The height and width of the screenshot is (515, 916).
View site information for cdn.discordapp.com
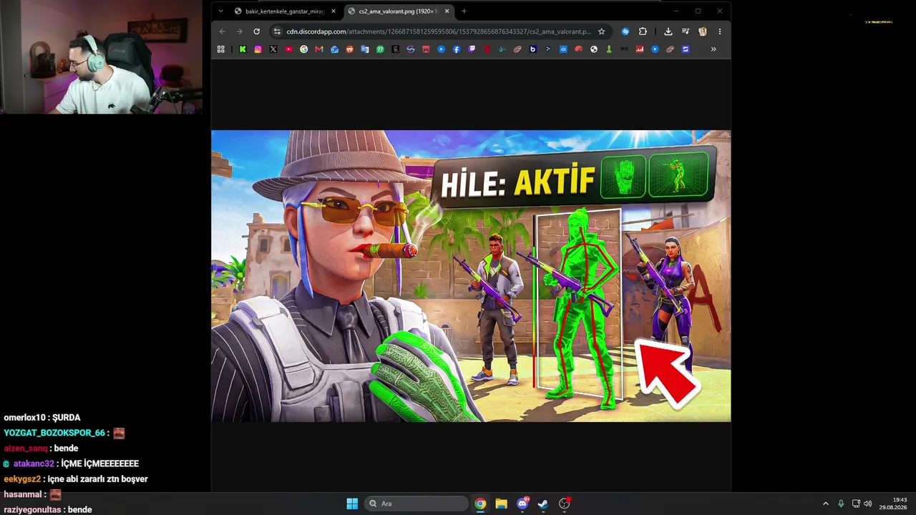(x=277, y=31)
